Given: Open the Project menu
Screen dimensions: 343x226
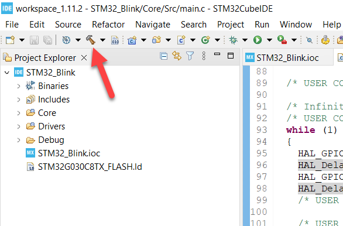Looking at the screenshot, I should [231, 25].
